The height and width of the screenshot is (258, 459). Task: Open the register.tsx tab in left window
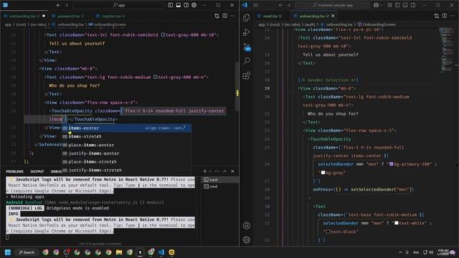point(110,16)
